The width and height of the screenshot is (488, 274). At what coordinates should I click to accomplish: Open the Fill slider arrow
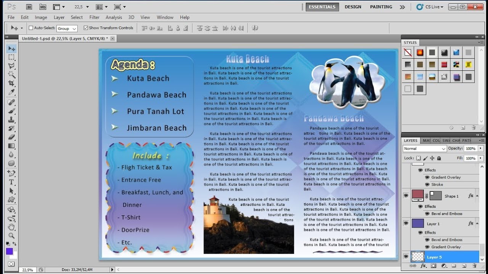tap(480, 158)
